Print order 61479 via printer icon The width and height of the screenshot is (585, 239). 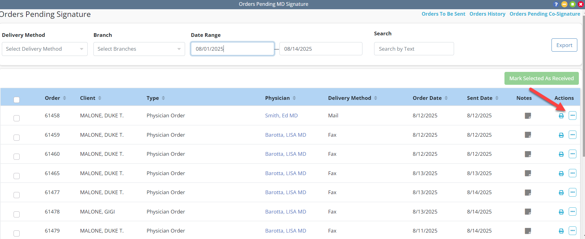(561, 231)
